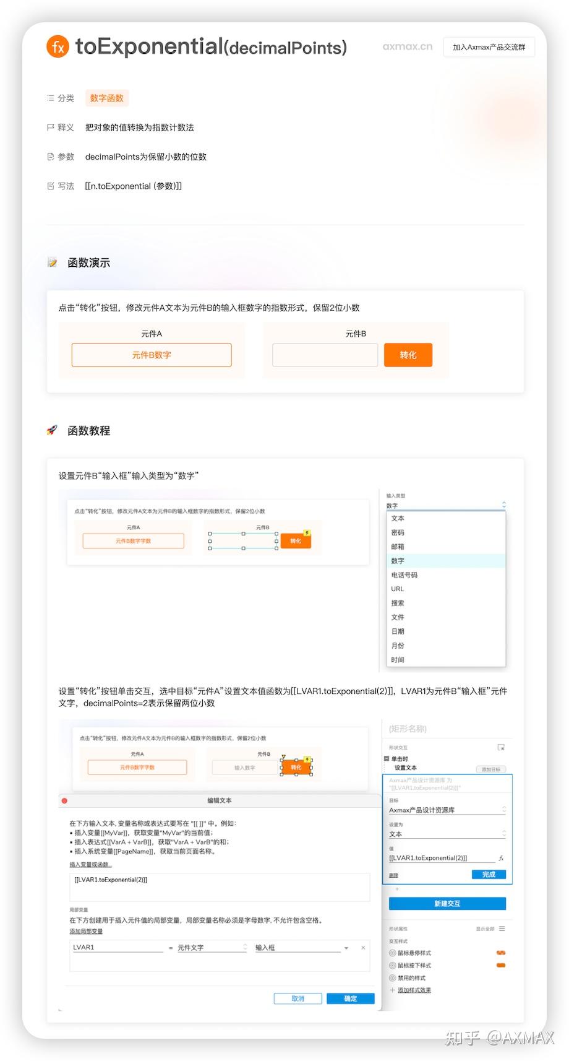Click the 确定 button
Image resolution: width=569 pixels, height=1061 pixels.
tap(351, 998)
